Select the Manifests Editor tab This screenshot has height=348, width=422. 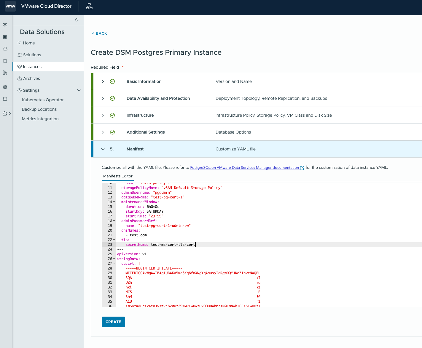[118, 176]
